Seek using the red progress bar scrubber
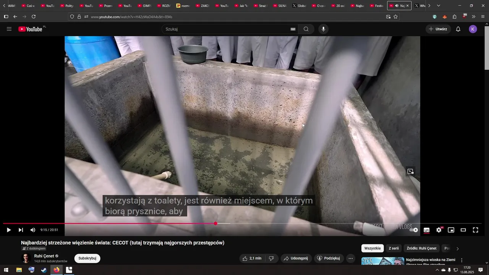This screenshot has height=275, width=489. click(215, 223)
